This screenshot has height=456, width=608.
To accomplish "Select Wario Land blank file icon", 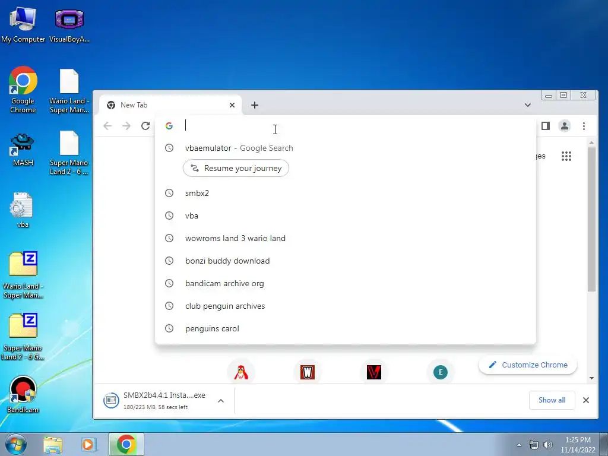I will (x=69, y=91).
